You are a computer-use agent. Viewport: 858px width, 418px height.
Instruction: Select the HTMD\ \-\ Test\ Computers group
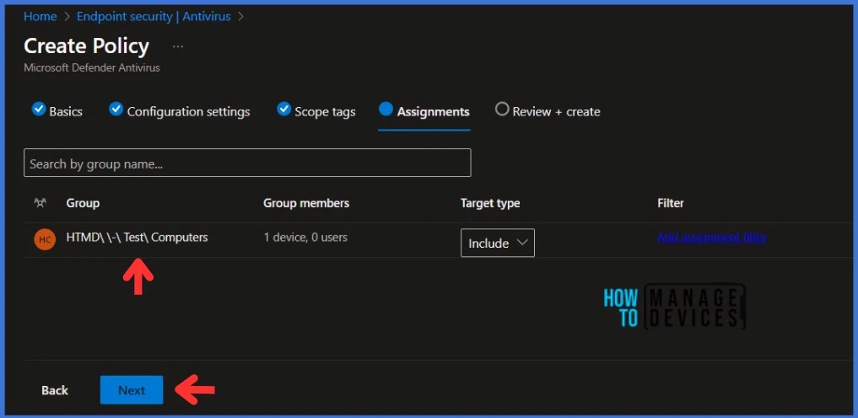(x=137, y=238)
